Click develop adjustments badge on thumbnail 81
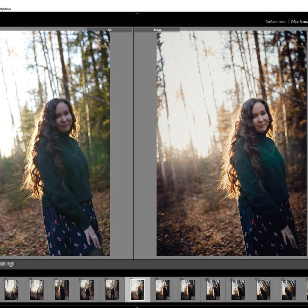 pyautogui.click(x=243, y=298)
